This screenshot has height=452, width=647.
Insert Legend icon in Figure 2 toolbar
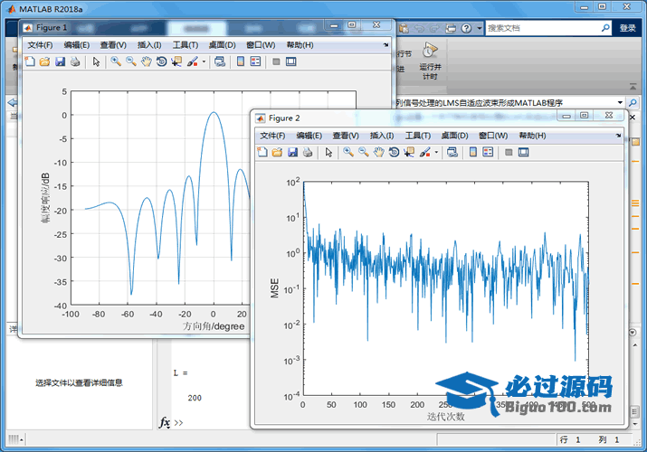pyautogui.click(x=488, y=153)
